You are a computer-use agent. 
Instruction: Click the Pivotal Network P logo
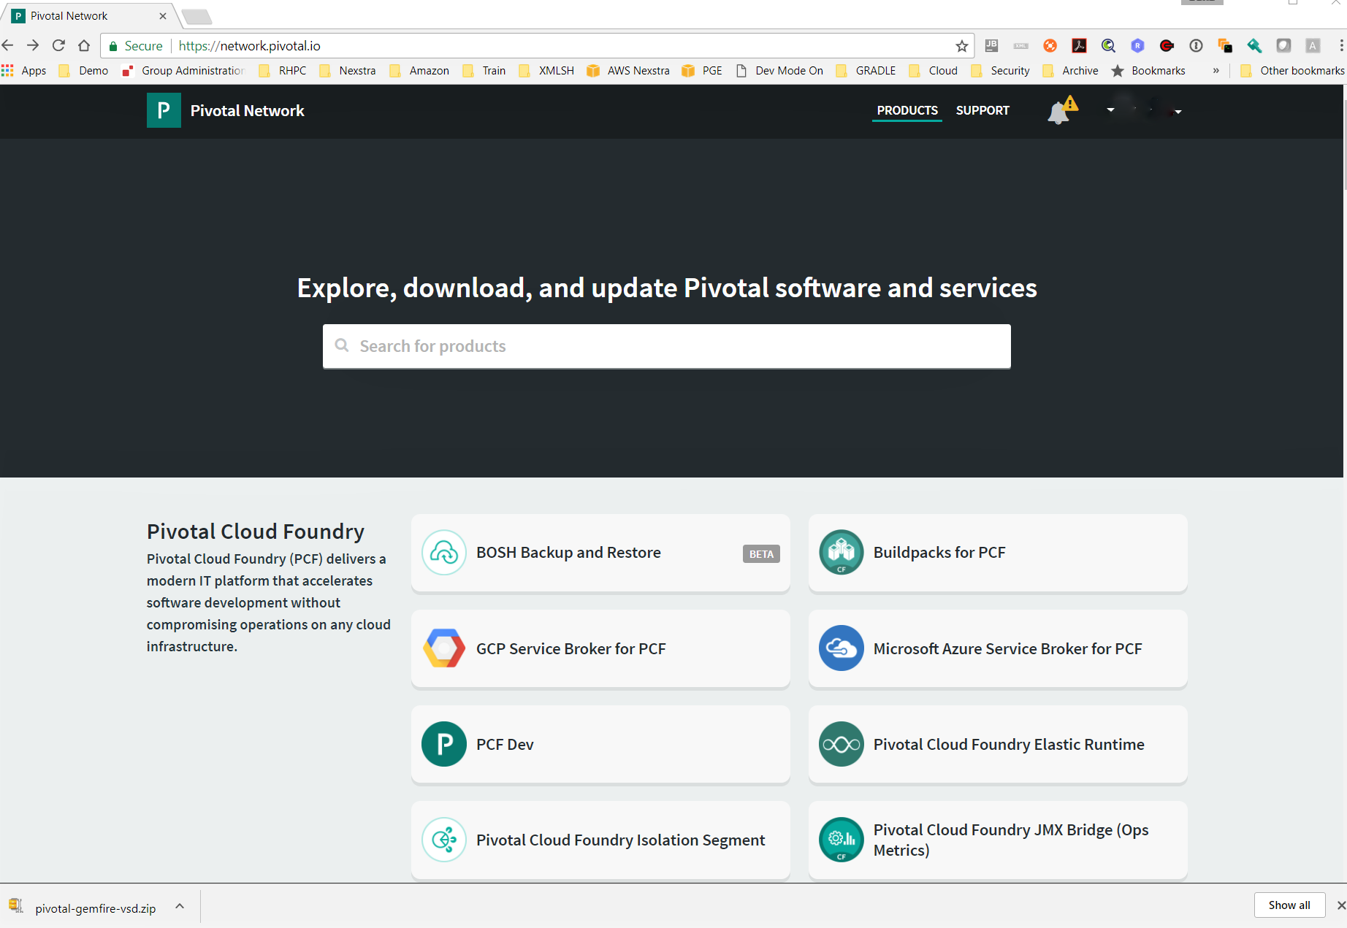pyautogui.click(x=164, y=110)
